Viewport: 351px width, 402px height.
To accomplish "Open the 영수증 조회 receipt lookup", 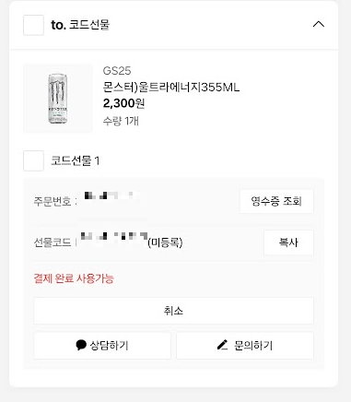I will tap(276, 201).
